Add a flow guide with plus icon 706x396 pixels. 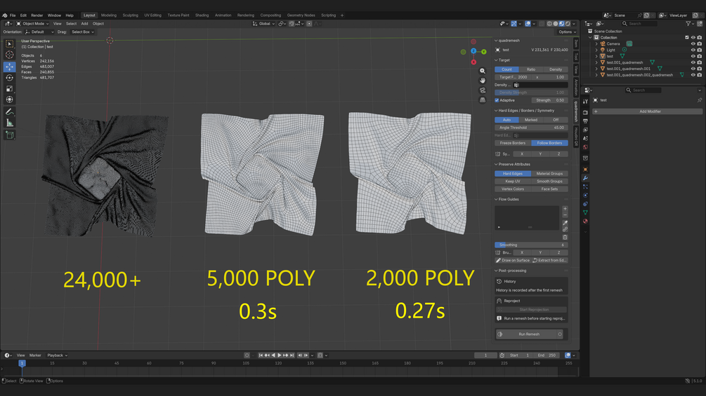coord(565,209)
